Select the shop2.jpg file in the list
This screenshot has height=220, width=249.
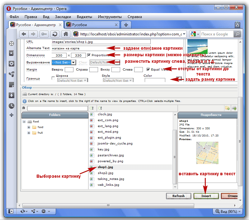pos(106,173)
